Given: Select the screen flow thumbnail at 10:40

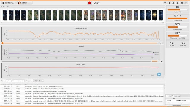Looking at the screenshot, I should [x=49, y=15].
